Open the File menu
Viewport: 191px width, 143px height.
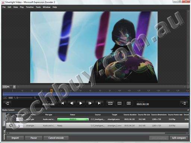tap(4, 7)
